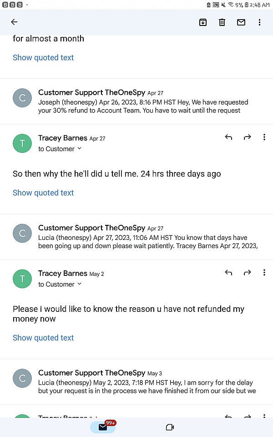Archive this email conversation
273x437 pixels.
203,22
